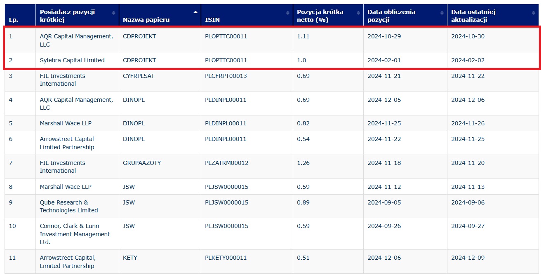Select FIL Investments International in row 7

coord(63,167)
